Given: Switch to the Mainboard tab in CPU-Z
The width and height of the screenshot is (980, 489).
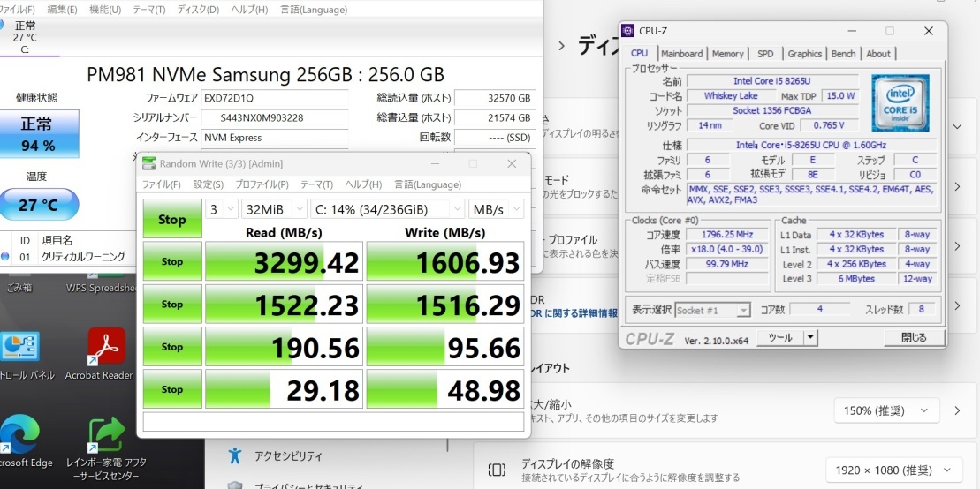Looking at the screenshot, I should pos(681,54).
